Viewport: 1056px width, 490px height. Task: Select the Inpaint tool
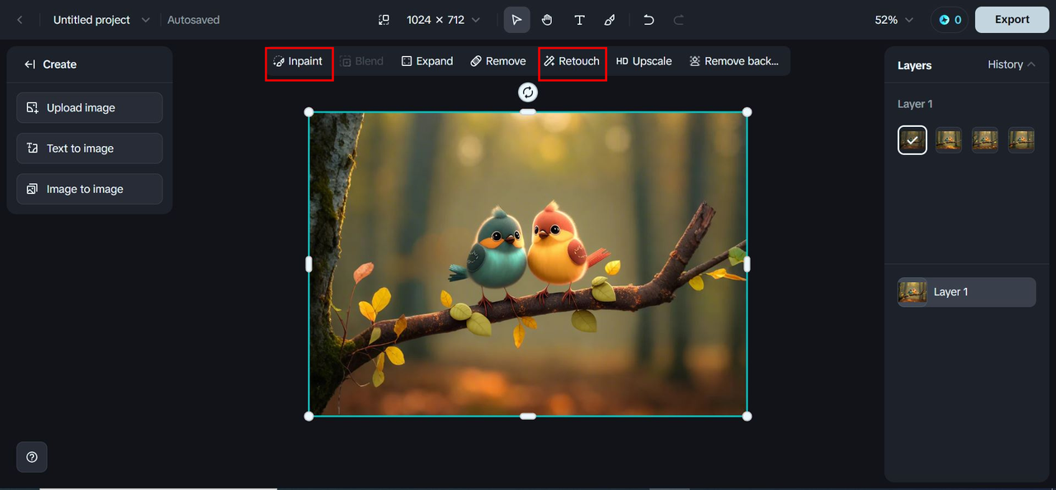coord(298,61)
